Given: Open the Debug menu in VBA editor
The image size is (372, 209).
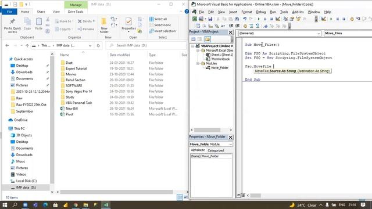Looking at the screenshot, I should [x=261, y=12].
